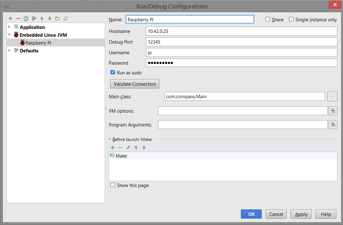Click into the Username field

(241, 52)
